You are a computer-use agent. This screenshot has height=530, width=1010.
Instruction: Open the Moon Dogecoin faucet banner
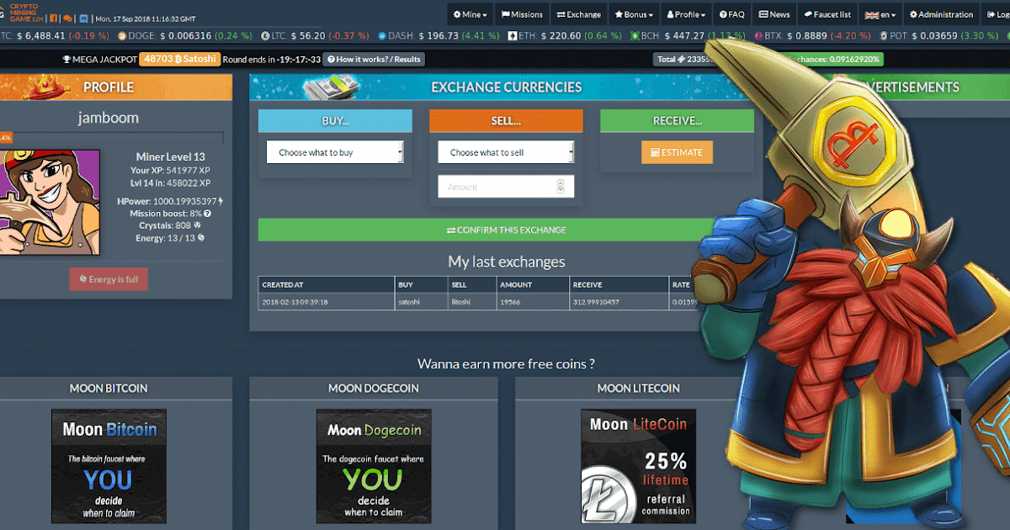click(374, 467)
